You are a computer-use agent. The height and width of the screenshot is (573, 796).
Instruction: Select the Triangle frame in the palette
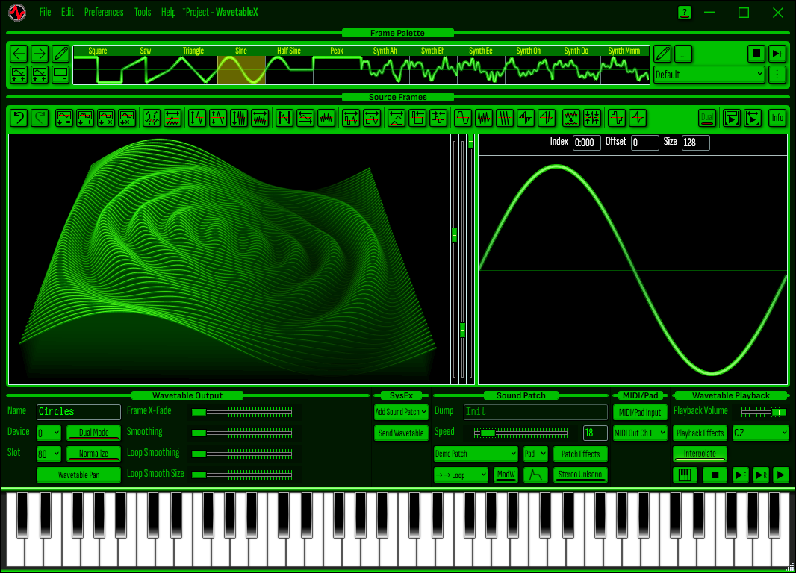click(193, 65)
